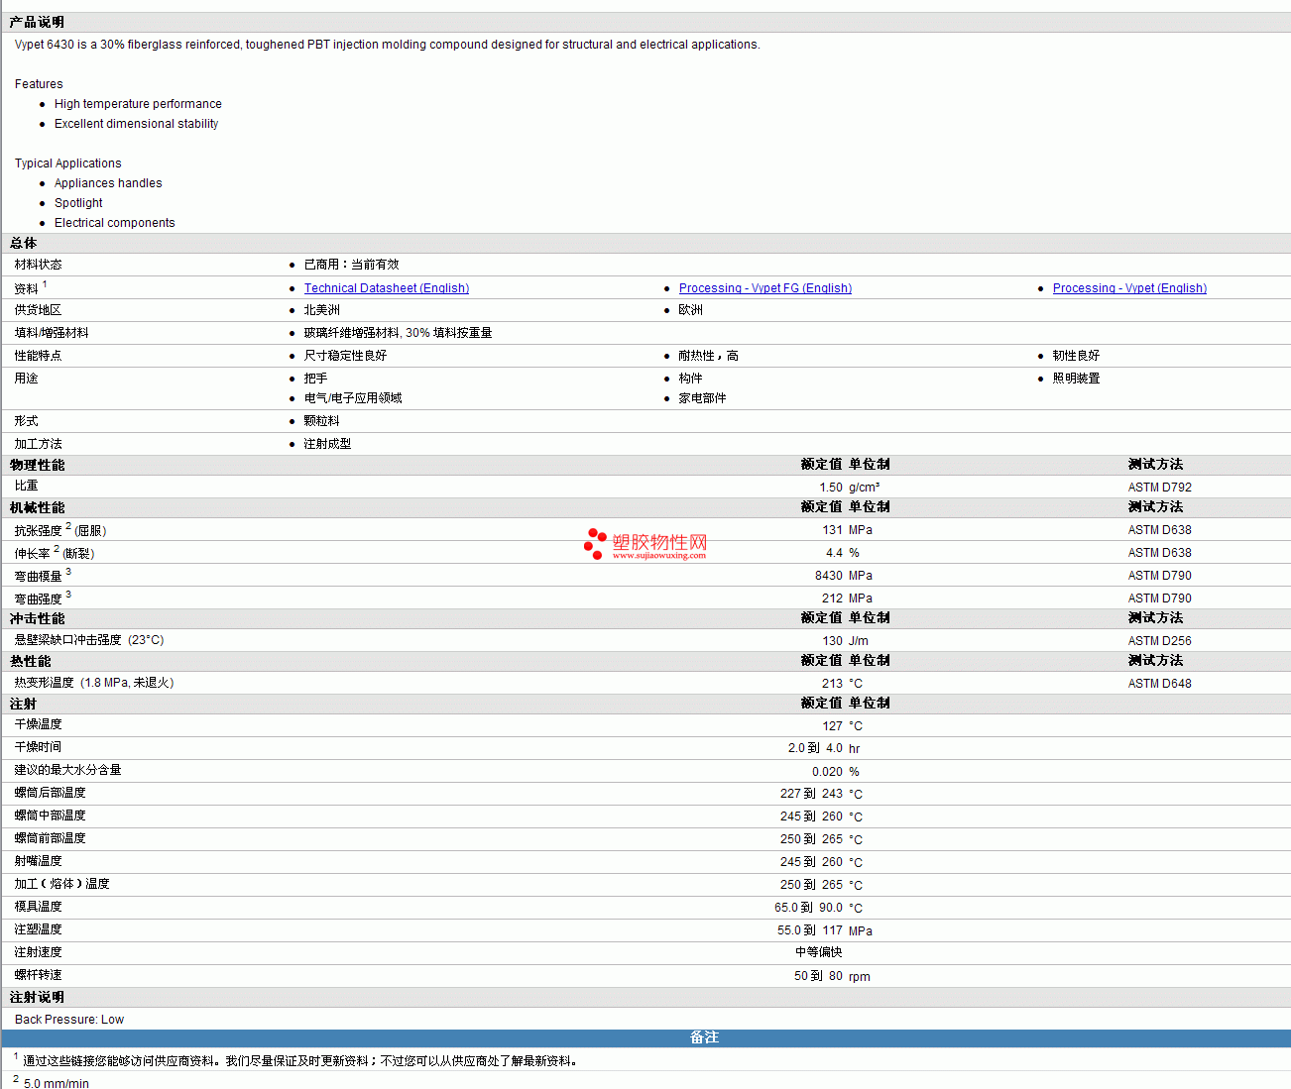
Task: Click the 北美洲 region entry
Action: pos(322,310)
